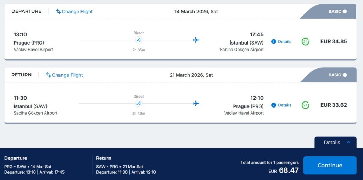Change the departure flight on 14 March

pos(77,12)
